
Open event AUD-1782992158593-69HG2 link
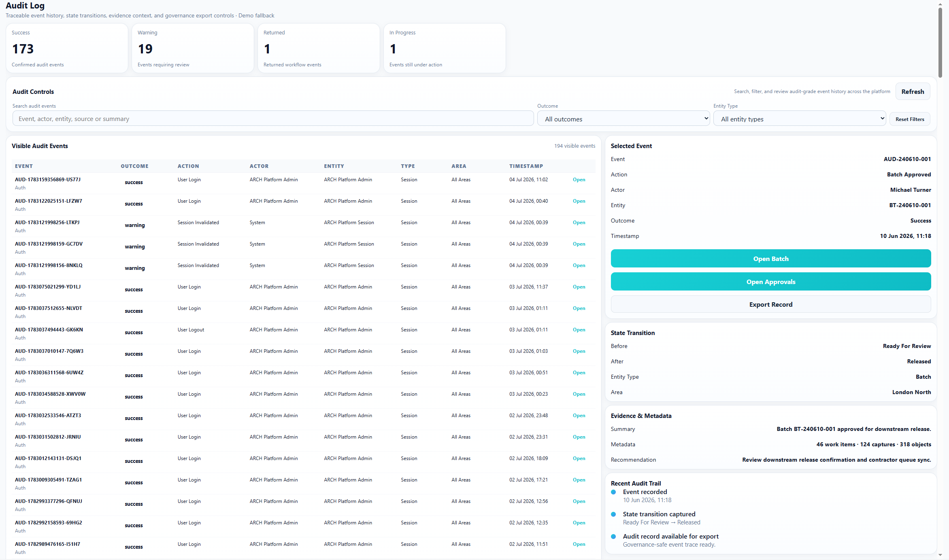point(579,523)
